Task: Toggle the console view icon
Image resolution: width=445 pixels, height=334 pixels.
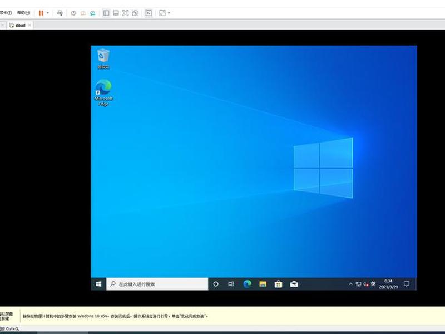Action: pos(149,13)
